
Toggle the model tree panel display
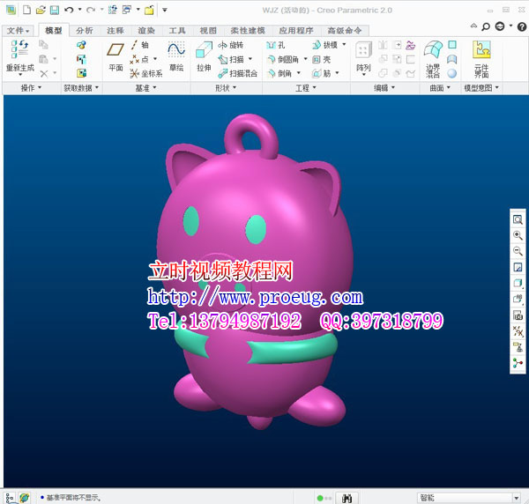pyautogui.click(x=10, y=498)
